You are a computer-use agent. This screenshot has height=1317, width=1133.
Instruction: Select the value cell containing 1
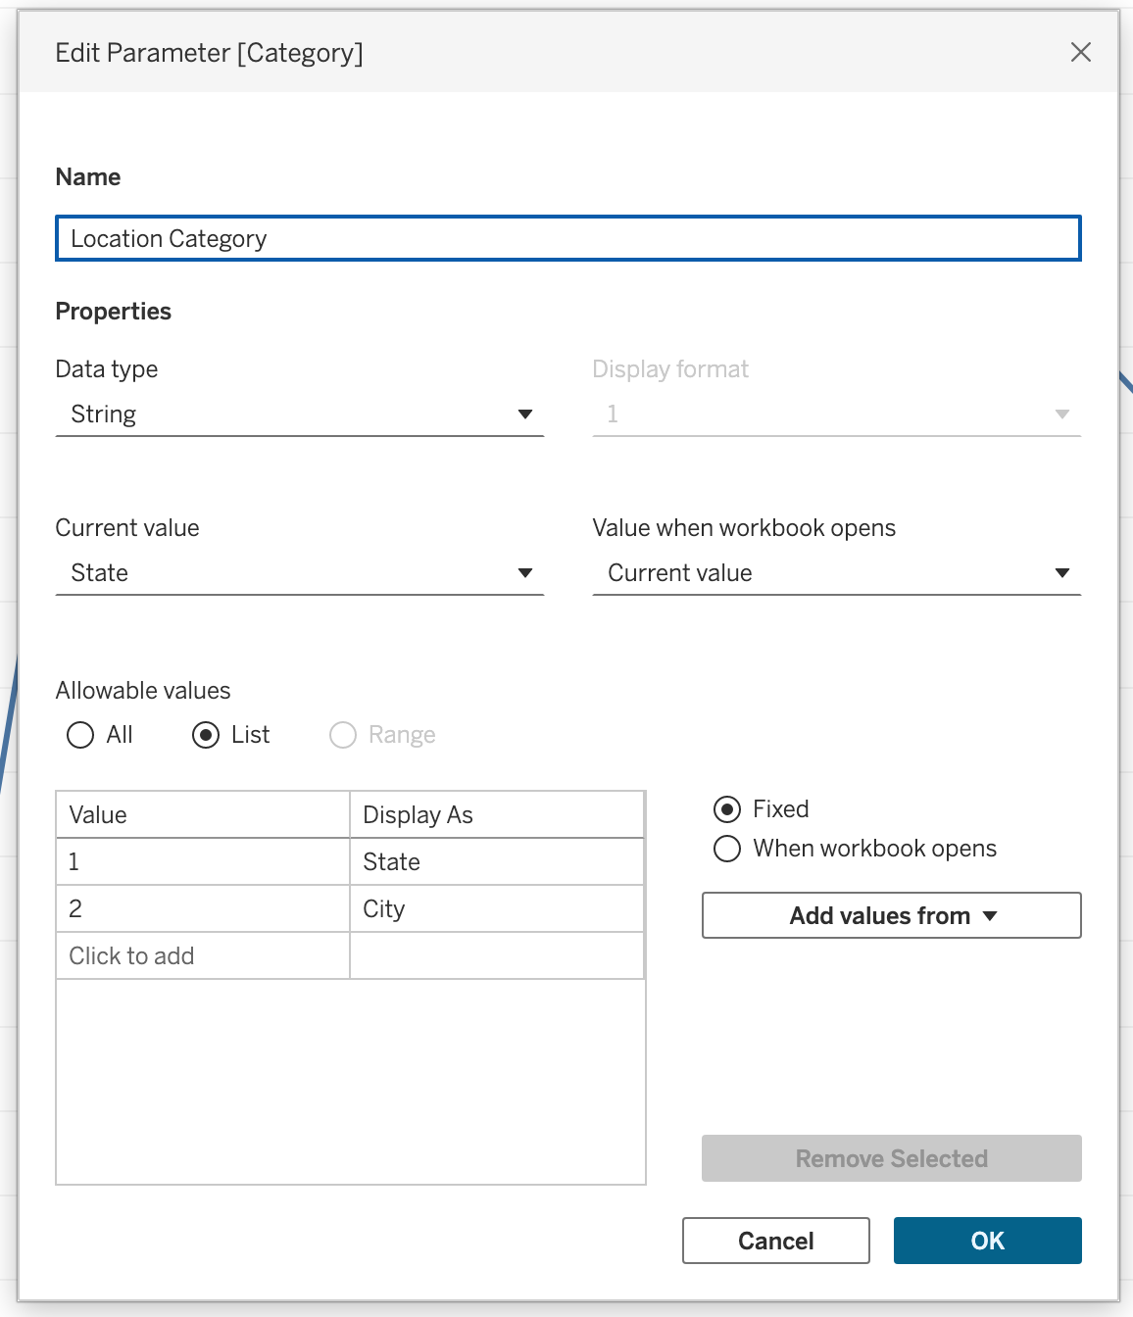tap(203, 862)
